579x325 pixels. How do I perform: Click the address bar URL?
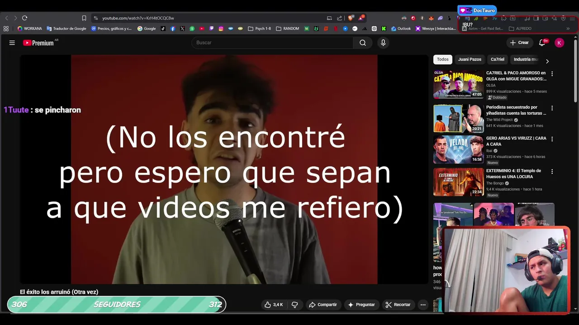point(138,18)
